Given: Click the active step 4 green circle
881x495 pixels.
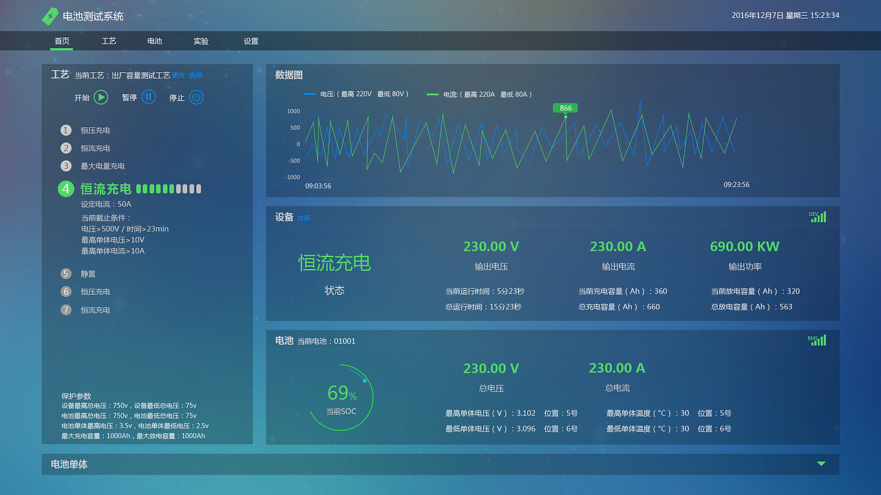Looking at the screenshot, I should [66, 188].
